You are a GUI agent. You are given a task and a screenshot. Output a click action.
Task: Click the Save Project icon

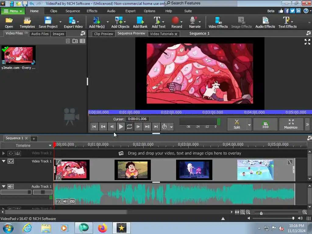[x=48, y=23]
